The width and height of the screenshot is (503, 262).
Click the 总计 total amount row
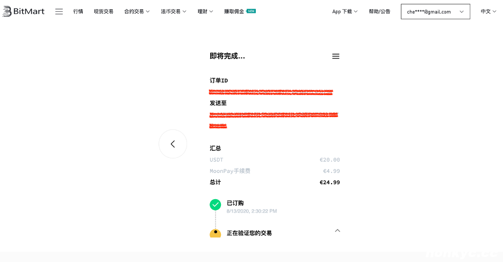(275, 183)
